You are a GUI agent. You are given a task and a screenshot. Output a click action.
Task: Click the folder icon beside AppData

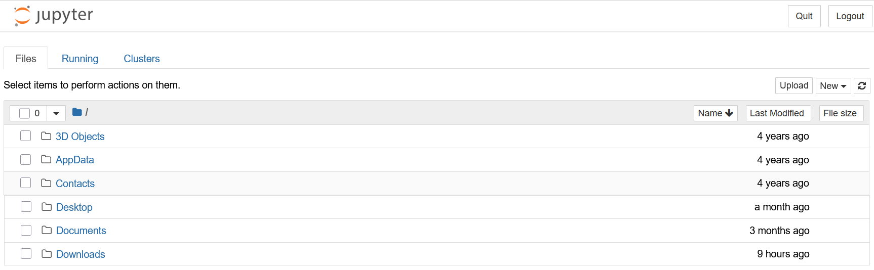[46, 160]
